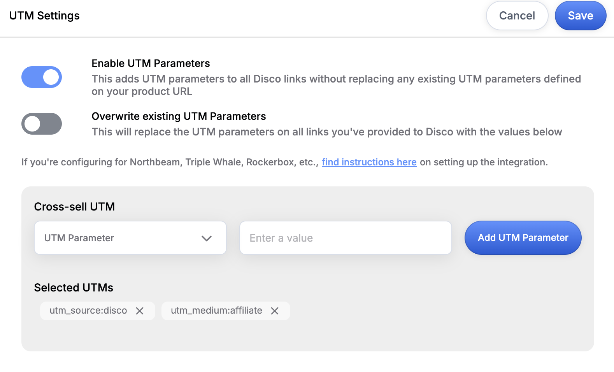This screenshot has width=614, height=372.
Task: Remove the utm_source:disco tag
Action: click(x=140, y=311)
